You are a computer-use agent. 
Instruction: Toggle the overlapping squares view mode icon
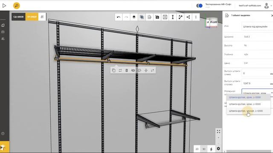point(142,17)
